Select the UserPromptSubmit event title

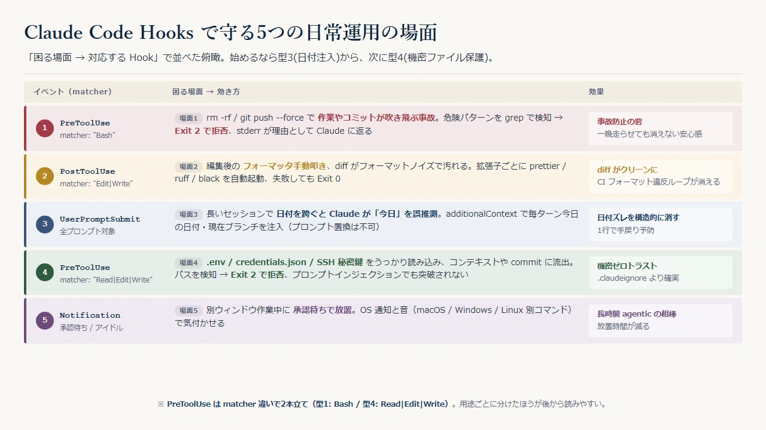click(100, 219)
